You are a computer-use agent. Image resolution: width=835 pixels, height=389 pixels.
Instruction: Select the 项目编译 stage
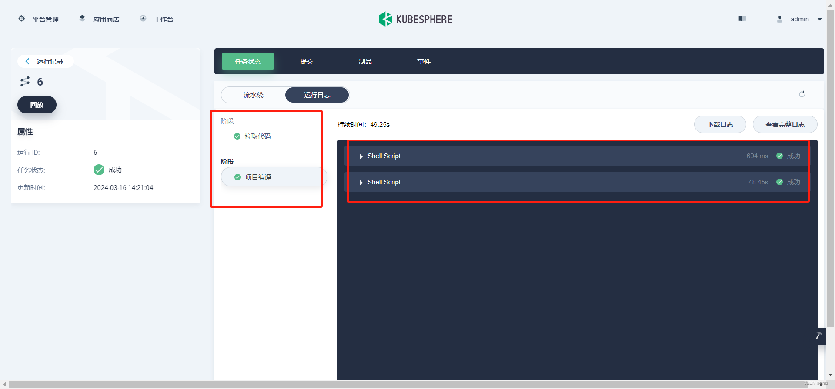click(274, 177)
